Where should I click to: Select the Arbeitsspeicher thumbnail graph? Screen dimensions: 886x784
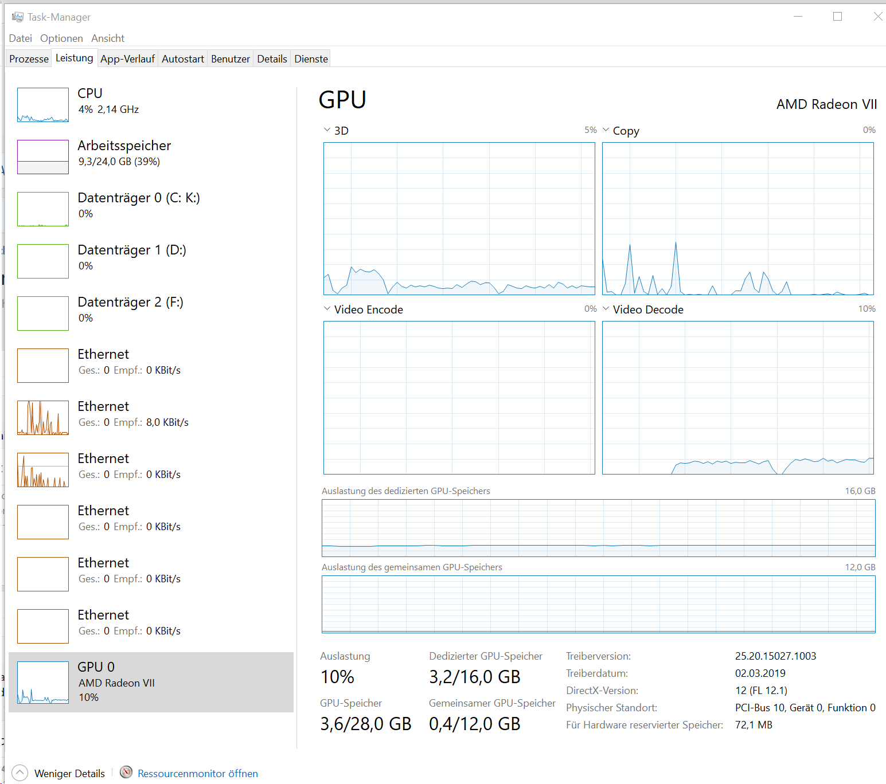point(43,157)
